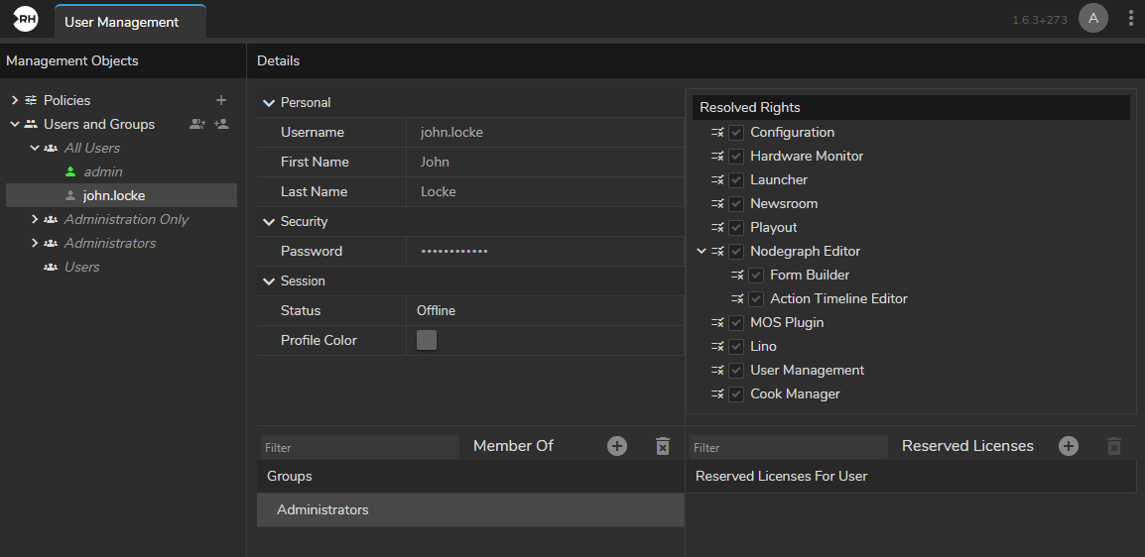Click the add user icon

[221, 124]
